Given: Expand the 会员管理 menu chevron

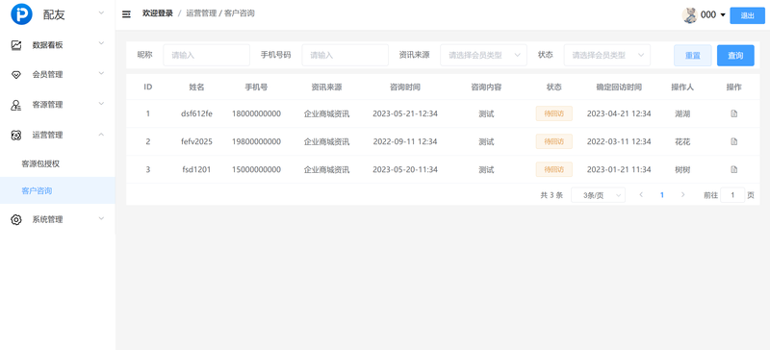Looking at the screenshot, I should (x=101, y=73).
